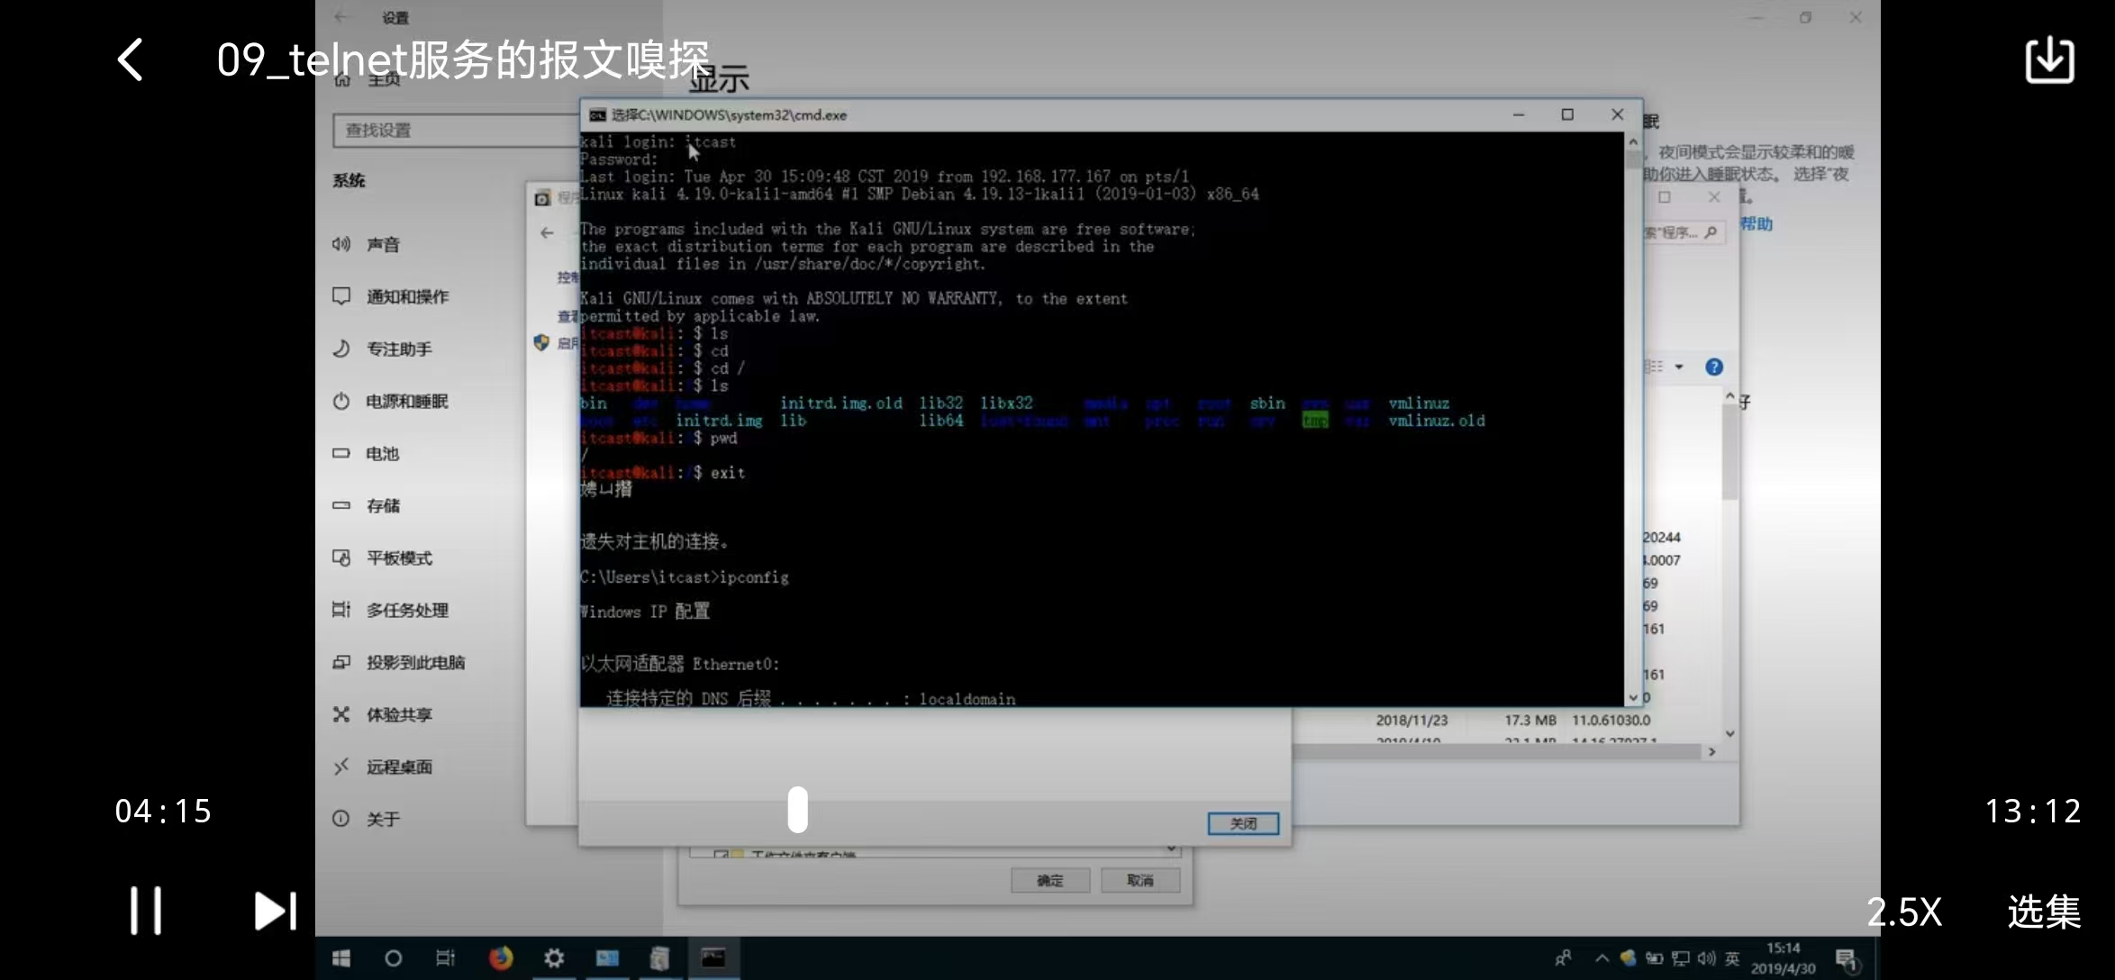Open Cortana search circle on taskbar
This screenshot has height=980, width=2115.
[393, 958]
